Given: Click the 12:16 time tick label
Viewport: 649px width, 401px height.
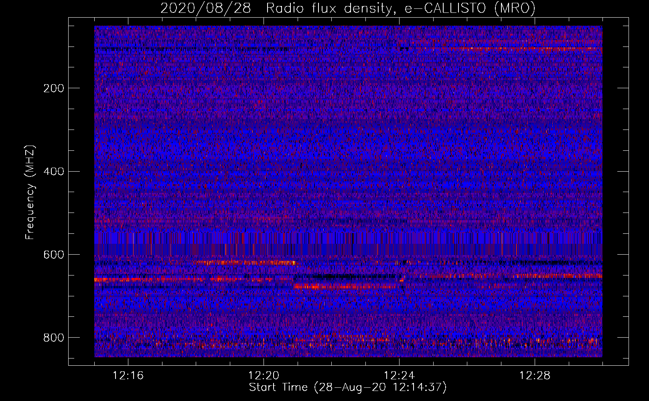Looking at the screenshot, I should [128, 375].
